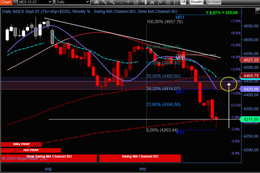
Task: Open the indicators bar-chart icon
Action: pos(152,2)
